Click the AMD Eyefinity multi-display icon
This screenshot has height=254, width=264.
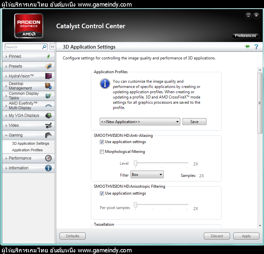click(48, 106)
